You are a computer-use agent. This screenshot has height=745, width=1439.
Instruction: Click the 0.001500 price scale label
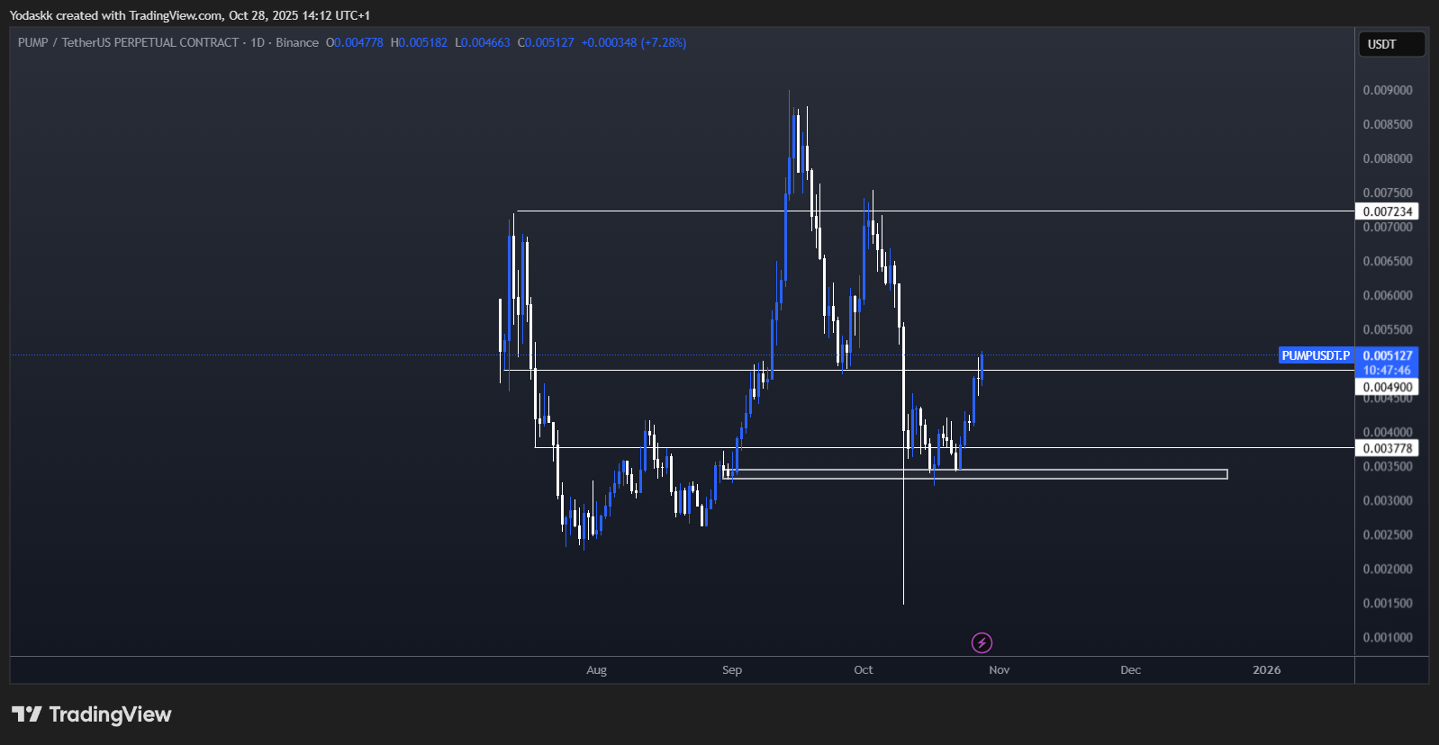tap(1388, 603)
